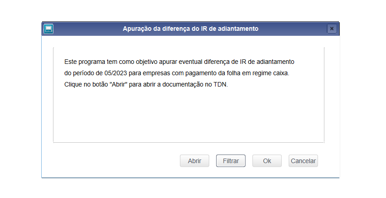Image resolution: width=386 pixels, height=198 pixels.
Task: Click the dialog title text
Action: coord(191,29)
